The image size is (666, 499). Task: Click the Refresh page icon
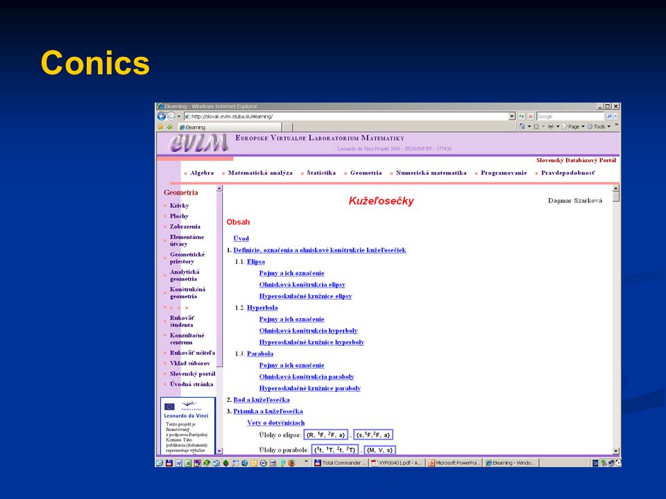pyautogui.click(x=521, y=116)
